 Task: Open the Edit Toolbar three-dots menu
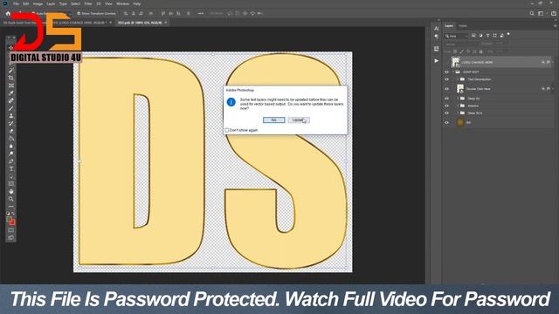click(x=11, y=207)
